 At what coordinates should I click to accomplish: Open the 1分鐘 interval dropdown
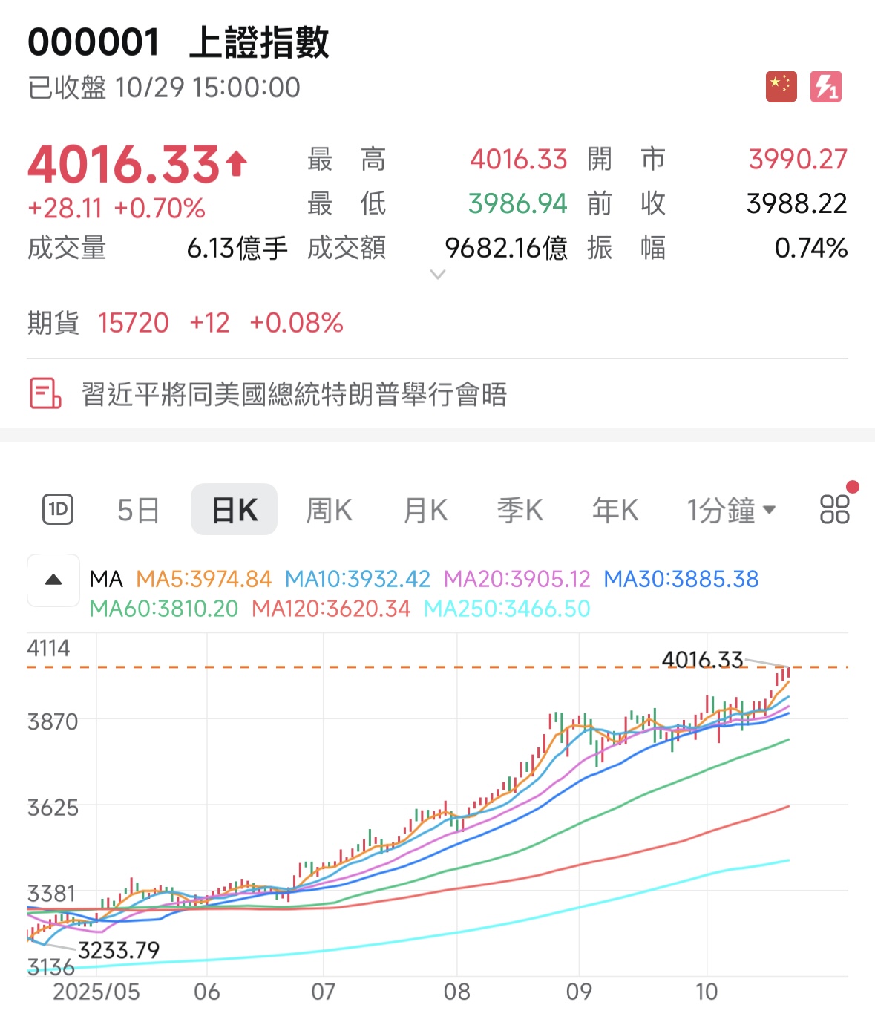coord(730,509)
